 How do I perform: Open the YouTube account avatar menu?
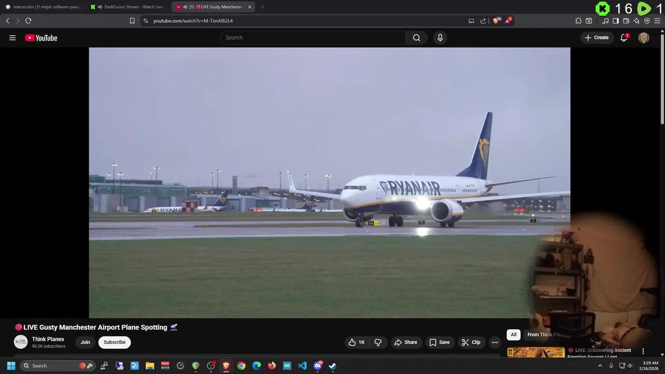click(644, 37)
